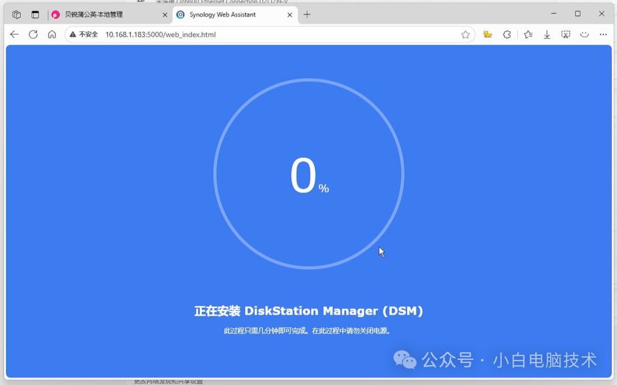Refresh the Synology Web Assistant page

(33, 34)
